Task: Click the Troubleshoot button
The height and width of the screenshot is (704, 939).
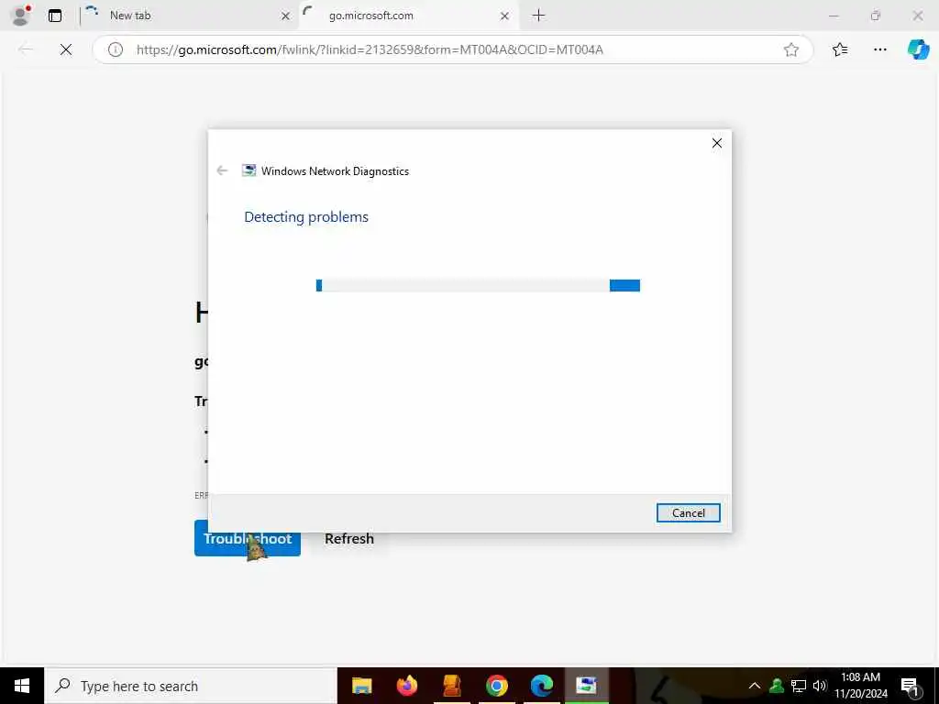Action: tap(248, 538)
